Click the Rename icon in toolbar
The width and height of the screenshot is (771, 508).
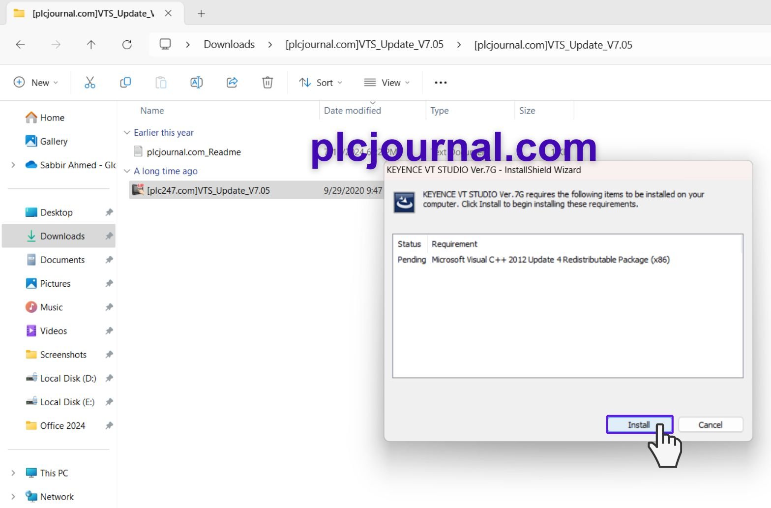[196, 83]
